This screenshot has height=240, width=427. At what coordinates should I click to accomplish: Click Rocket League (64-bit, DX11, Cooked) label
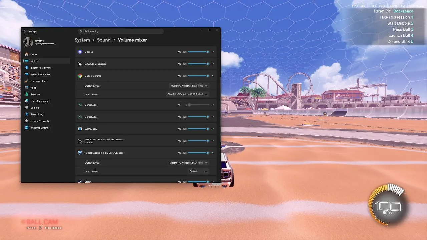pyautogui.click(x=104, y=153)
